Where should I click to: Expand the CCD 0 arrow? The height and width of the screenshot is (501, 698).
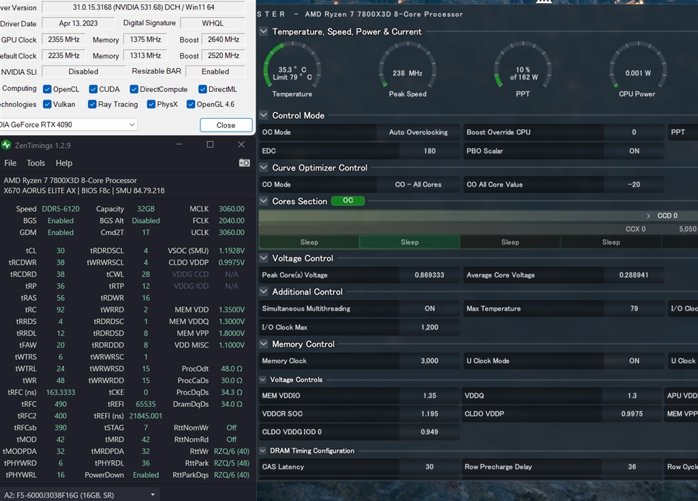tap(648, 215)
